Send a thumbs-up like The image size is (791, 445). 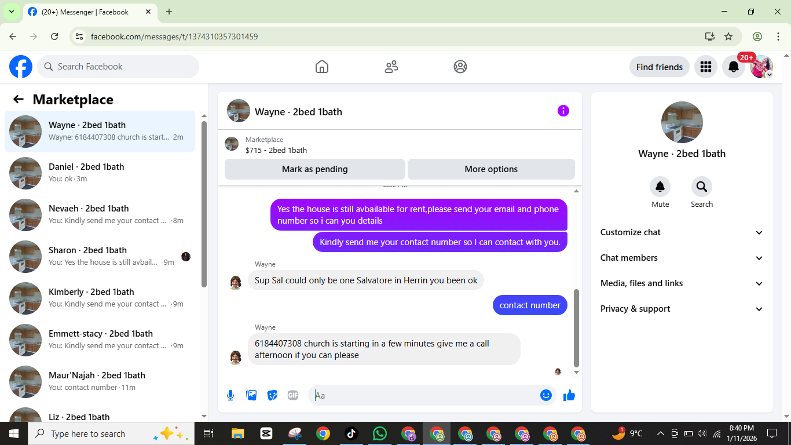[x=569, y=395]
